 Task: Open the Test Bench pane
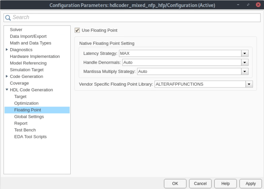click(25, 130)
